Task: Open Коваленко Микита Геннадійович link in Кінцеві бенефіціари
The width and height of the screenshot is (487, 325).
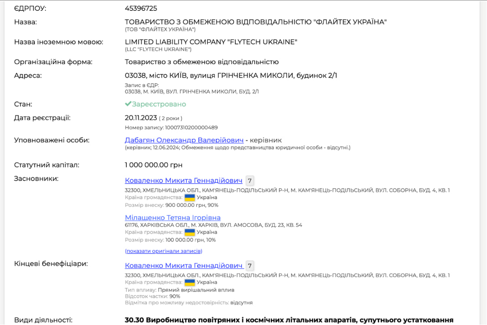Action: [183, 266]
